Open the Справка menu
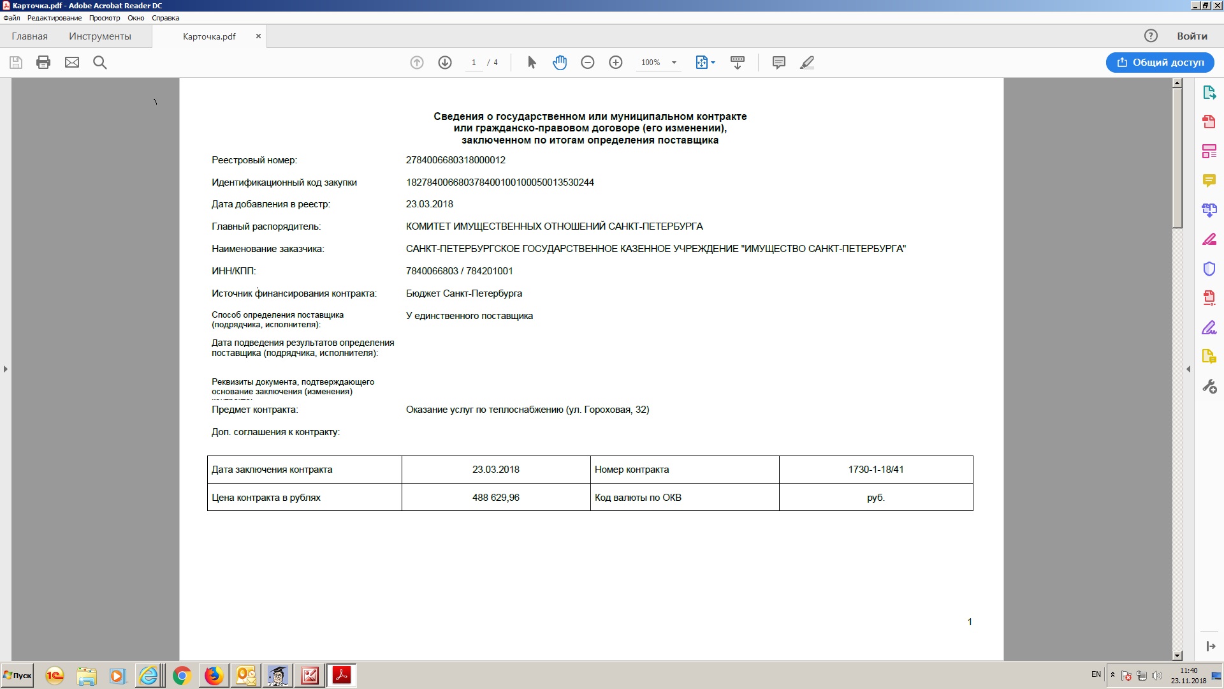Image resolution: width=1224 pixels, height=689 pixels. click(x=165, y=18)
